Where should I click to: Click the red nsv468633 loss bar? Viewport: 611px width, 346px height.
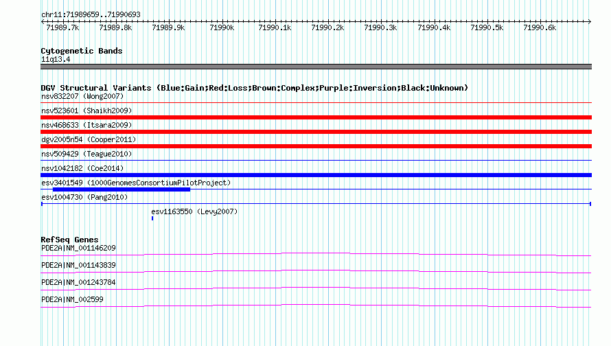[x=316, y=132]
